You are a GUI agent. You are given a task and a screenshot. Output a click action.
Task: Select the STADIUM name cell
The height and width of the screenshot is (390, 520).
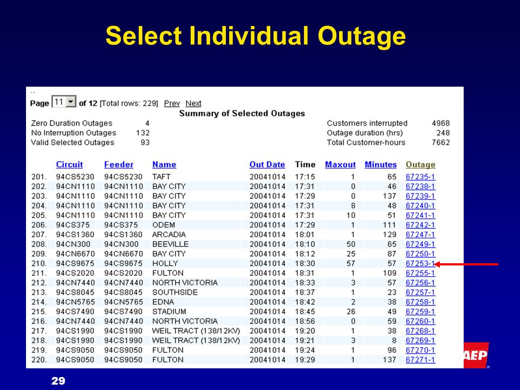coord(169,311)
